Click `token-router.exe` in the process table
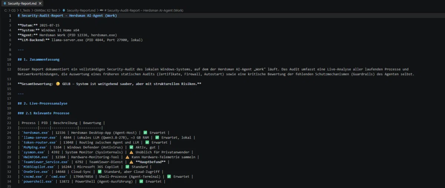445x188 pixels. coord(39,142)
